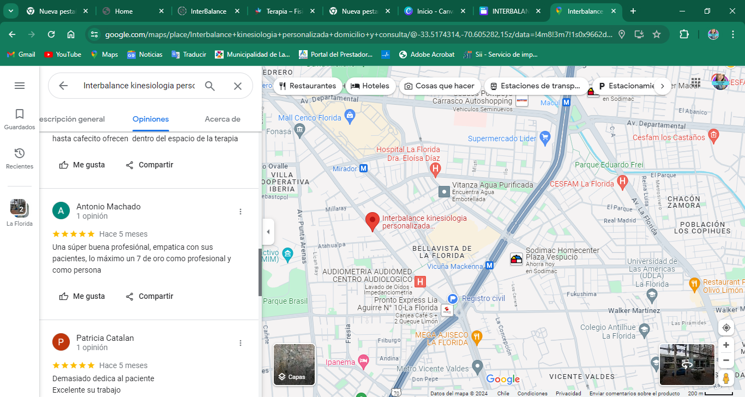This screenshot has height=397, width=745.
Task: Click the MEGA AJISECO LA FLORIDA marker
Action: pos(477,336)
